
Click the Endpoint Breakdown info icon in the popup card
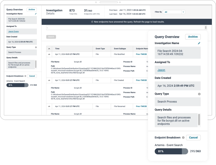point(183,138)
